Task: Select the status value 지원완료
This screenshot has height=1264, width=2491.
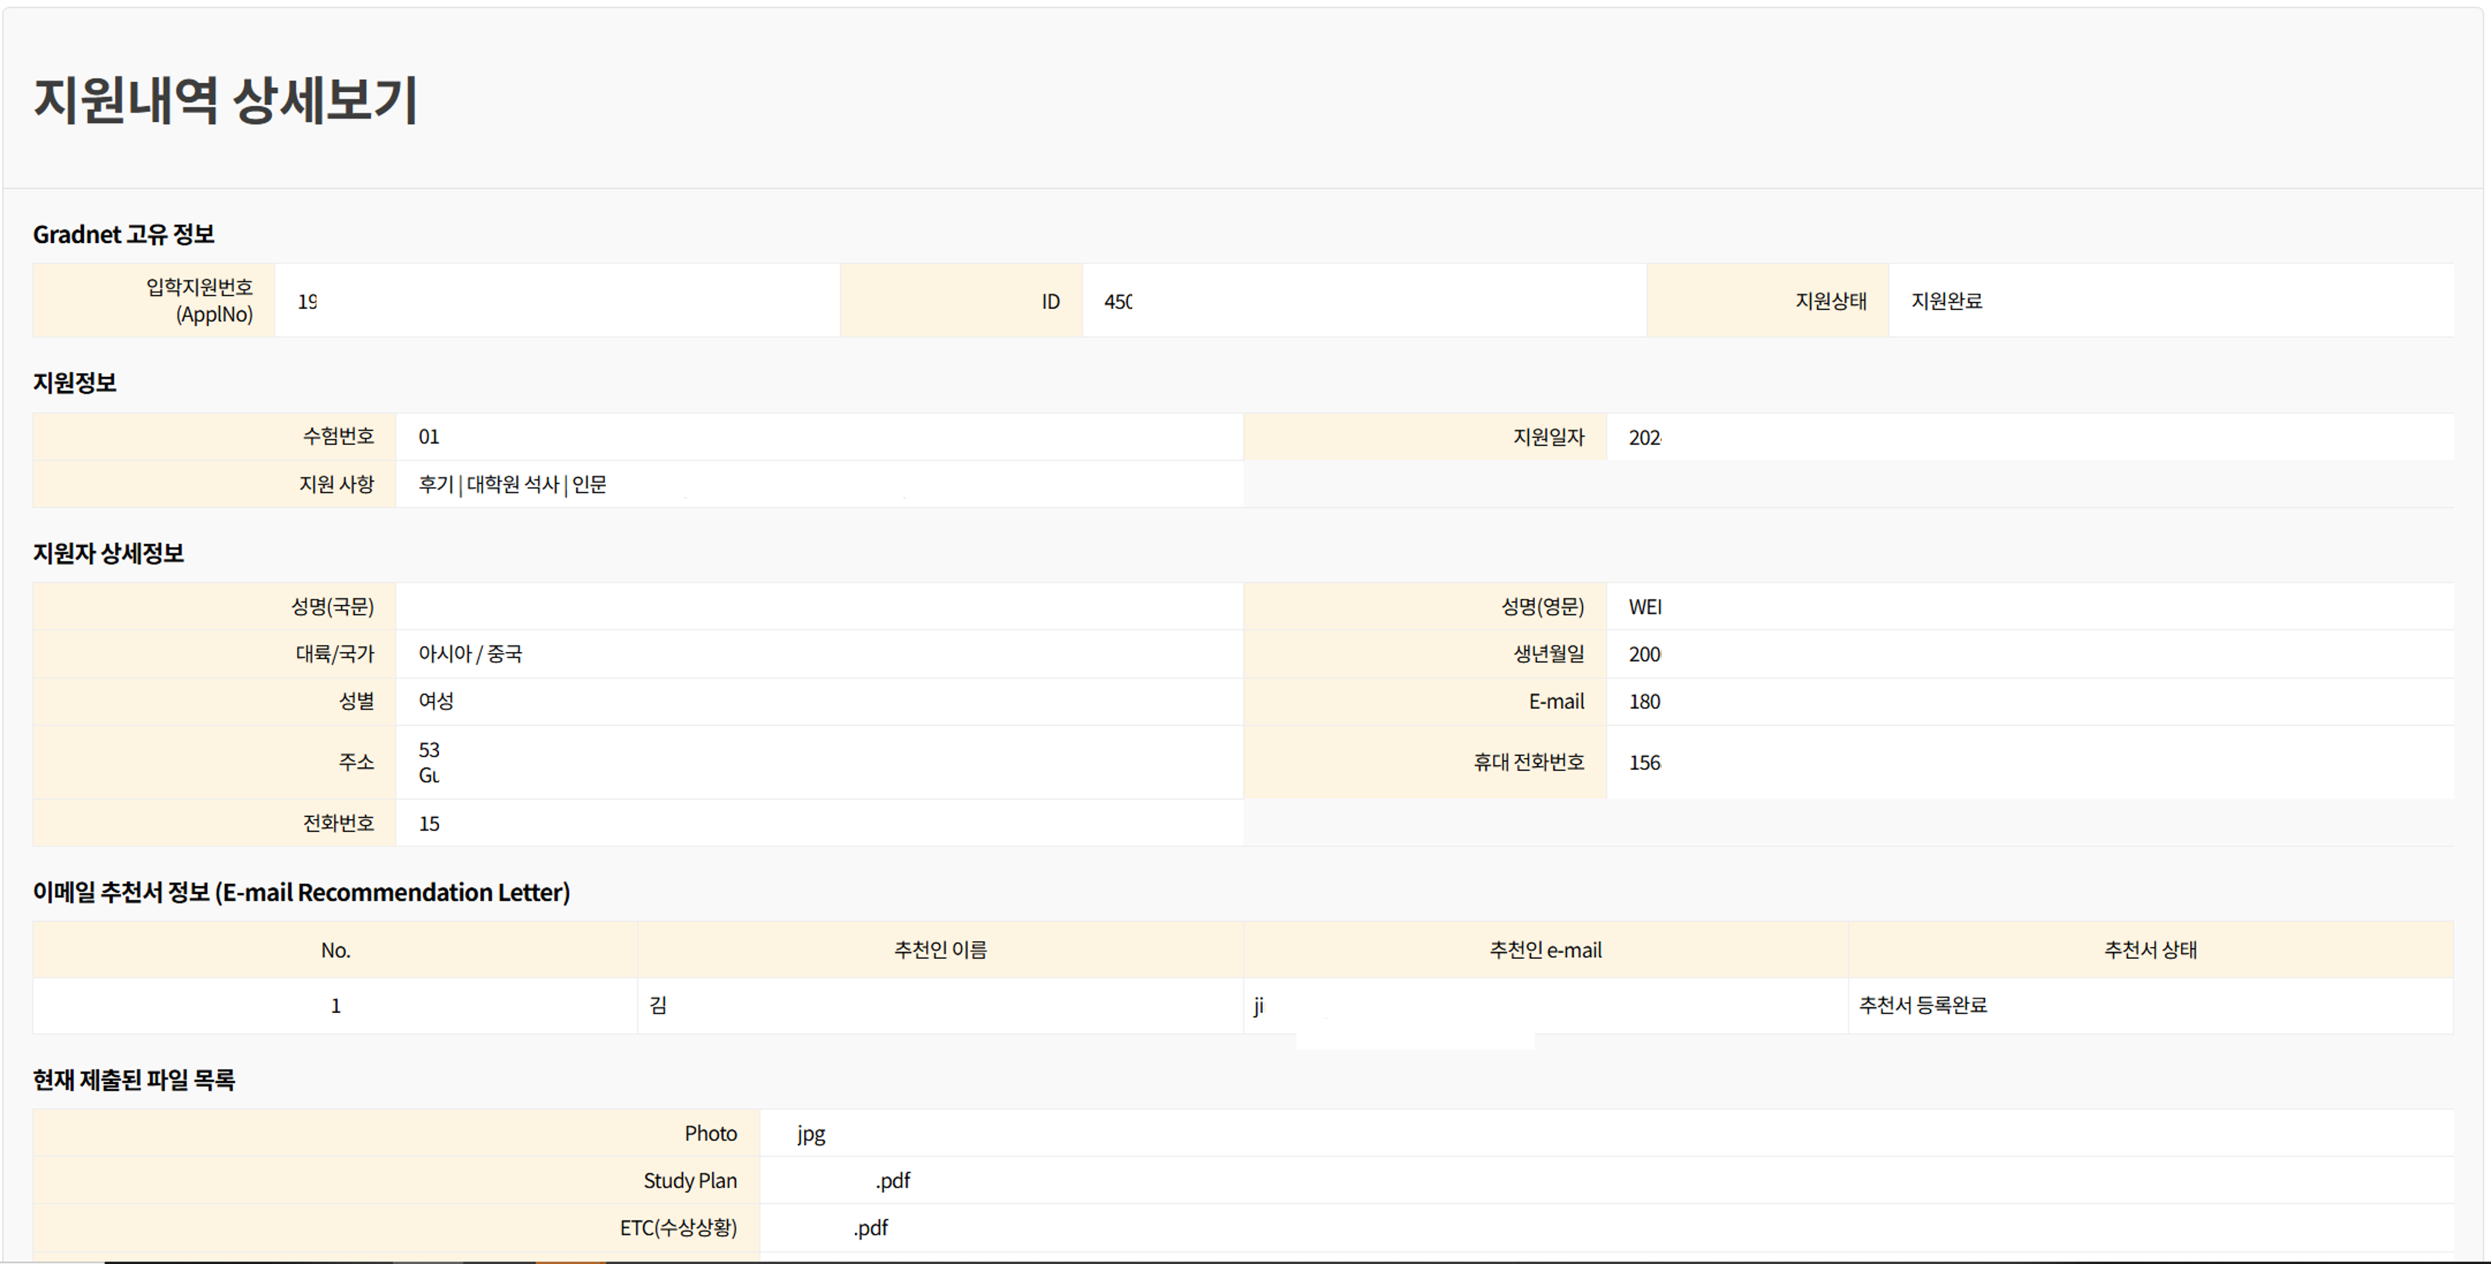Action: (1946, 301)
